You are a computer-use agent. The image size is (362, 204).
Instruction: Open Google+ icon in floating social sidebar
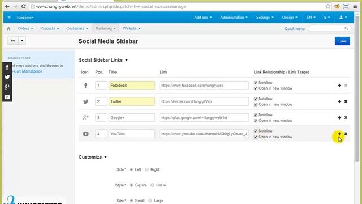pos(7,87)
